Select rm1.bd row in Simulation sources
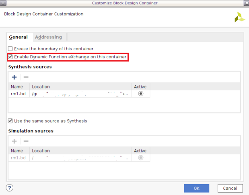Screen dimensions: 249x195 click(x=79, y=158)
